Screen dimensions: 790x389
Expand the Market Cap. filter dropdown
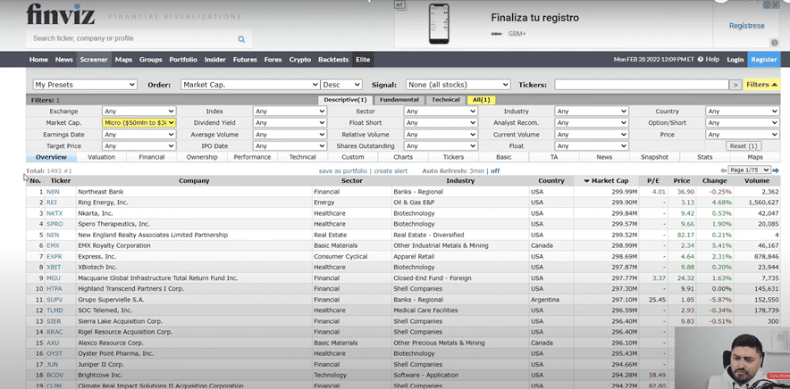[139, 123]
